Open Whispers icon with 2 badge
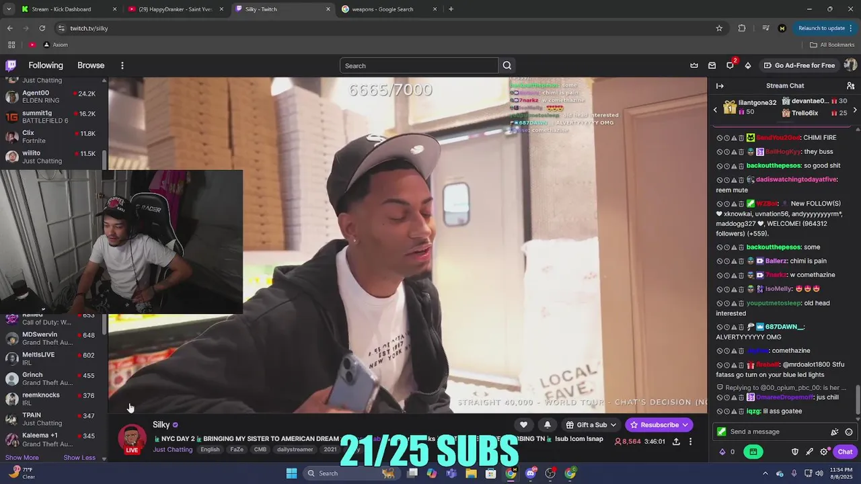Viewport: 861px width, 484px height. tap(731, 65)
